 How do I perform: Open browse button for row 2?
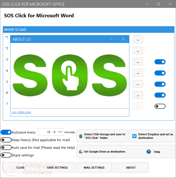click(x=138, y=50)
